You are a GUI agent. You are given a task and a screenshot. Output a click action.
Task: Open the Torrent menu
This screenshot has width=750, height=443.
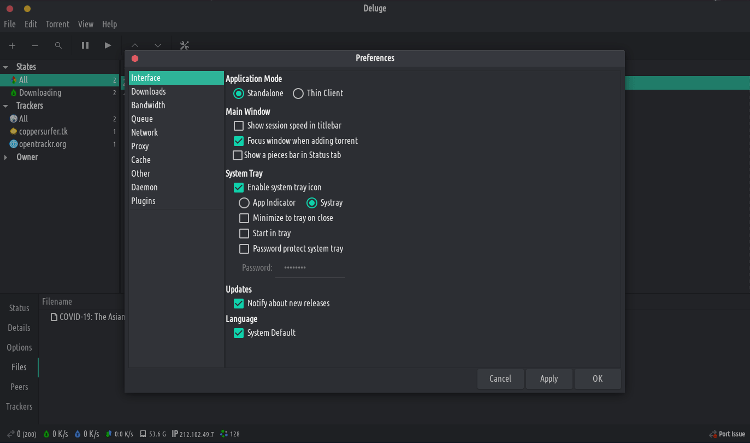click(57, 24)
